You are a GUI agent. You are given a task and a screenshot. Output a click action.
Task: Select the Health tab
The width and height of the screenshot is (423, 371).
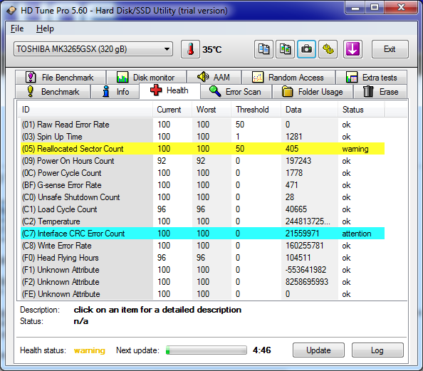point(169,90)
